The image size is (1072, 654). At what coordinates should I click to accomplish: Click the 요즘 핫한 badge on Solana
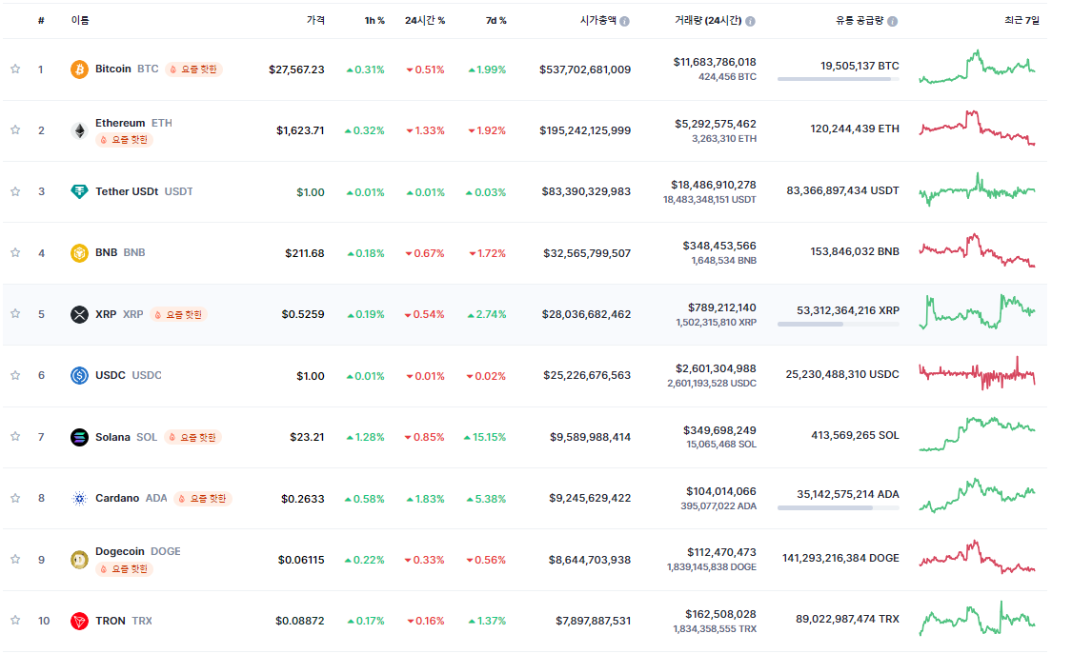(192, 437)
